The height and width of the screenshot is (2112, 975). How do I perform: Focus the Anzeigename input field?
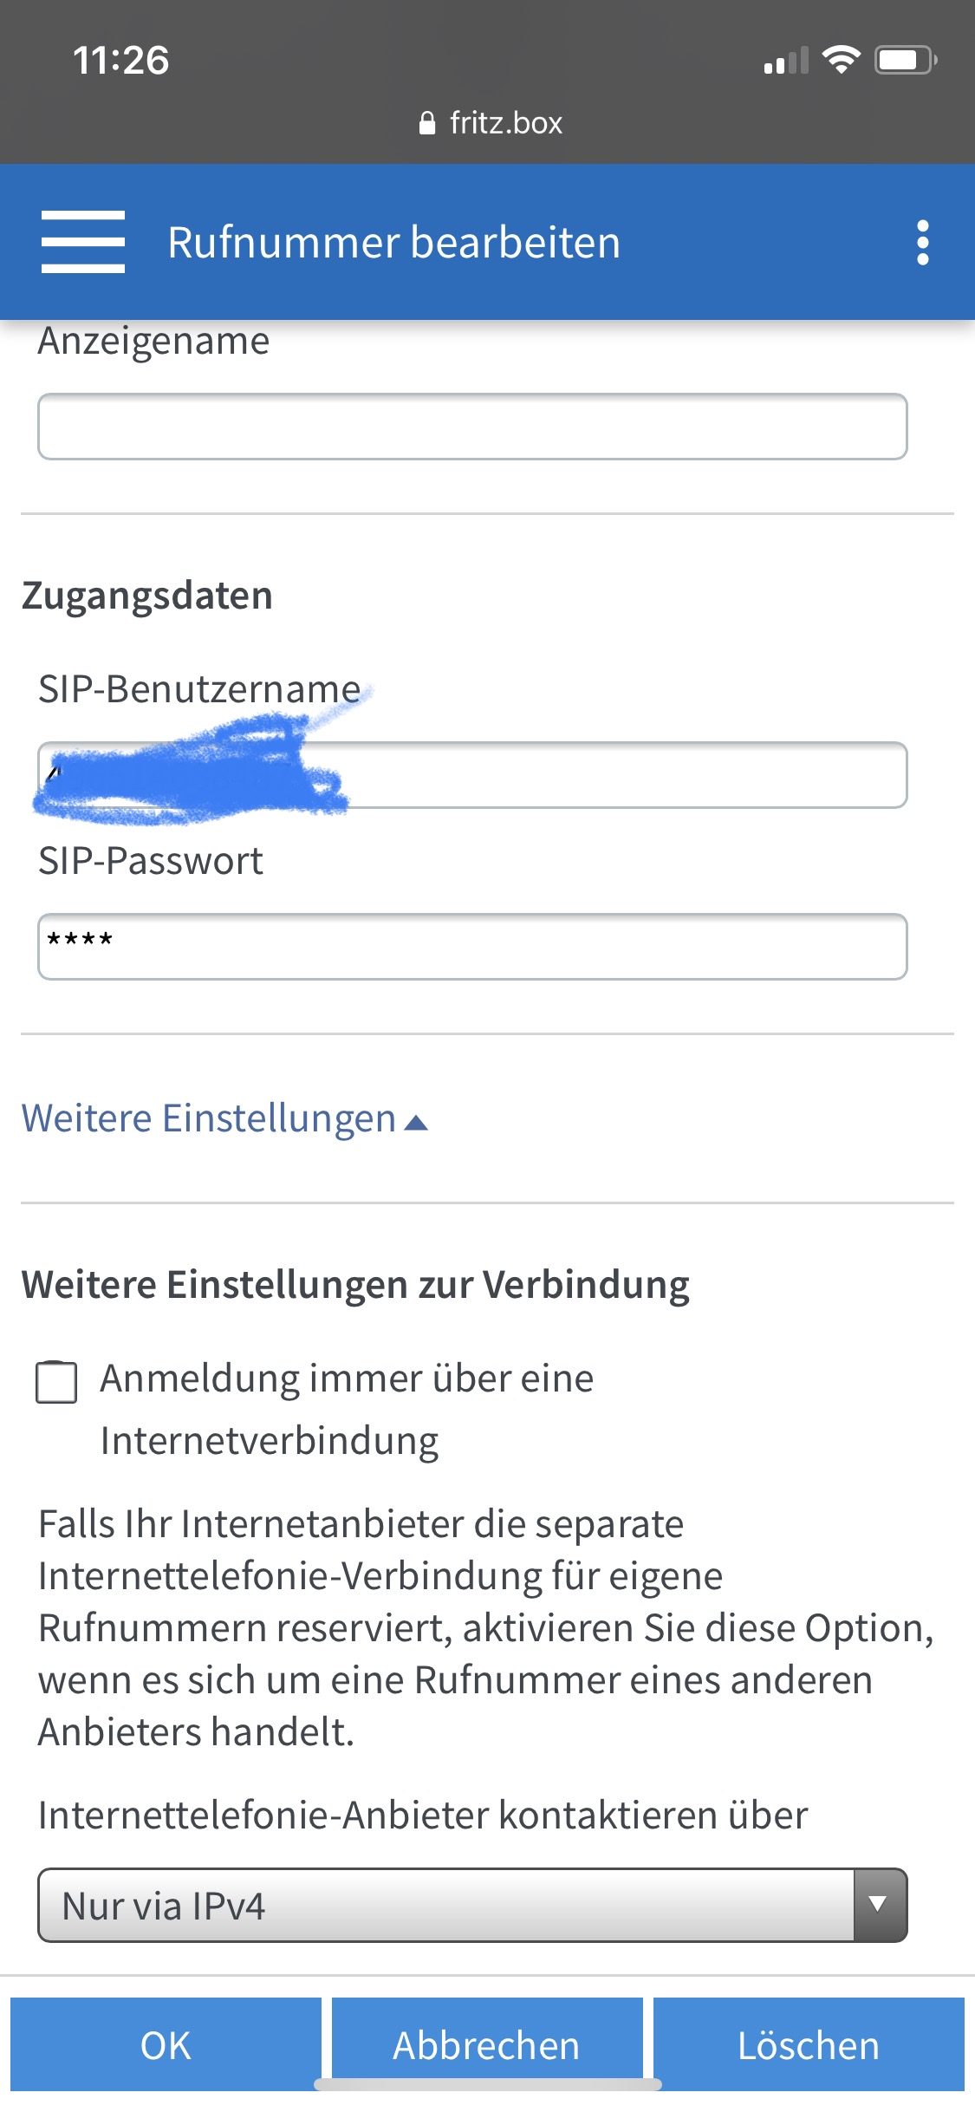click(x=472, y=427)
